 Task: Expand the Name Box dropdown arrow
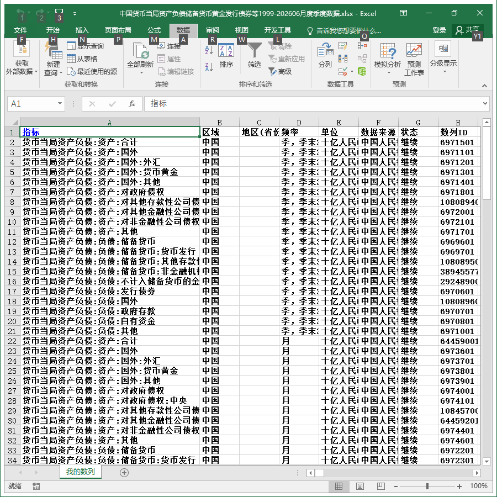60,104
